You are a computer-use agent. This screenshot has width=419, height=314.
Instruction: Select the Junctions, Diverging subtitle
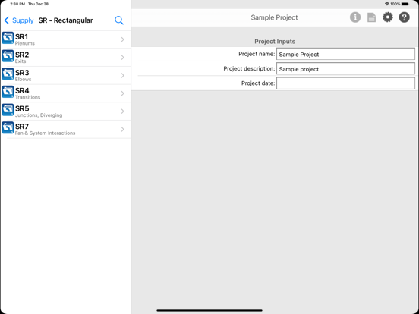(x=39, y=115)
